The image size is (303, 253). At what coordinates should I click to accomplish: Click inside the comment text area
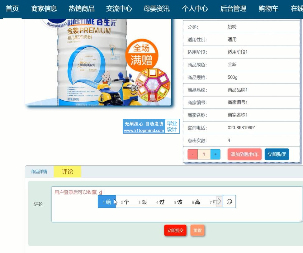pos(177,204)
